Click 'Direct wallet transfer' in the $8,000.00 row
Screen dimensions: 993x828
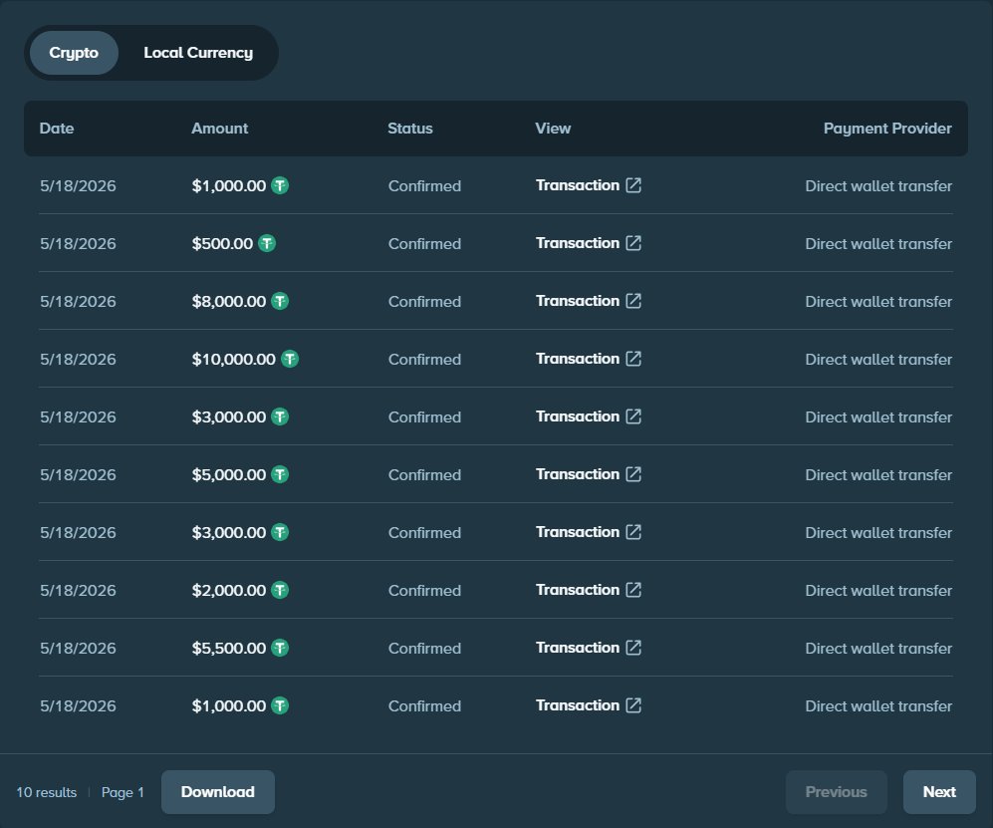[878, 302]
